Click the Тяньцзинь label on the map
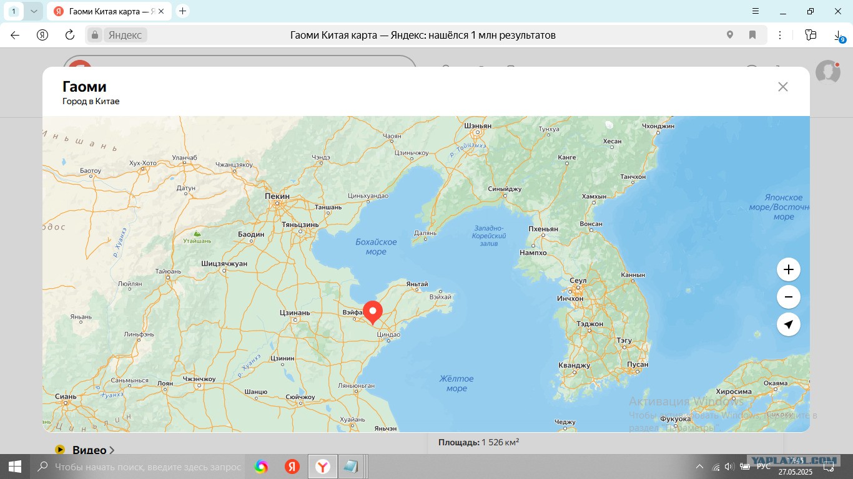The width and height of the screenshot is (853, 479). [300, 225]
